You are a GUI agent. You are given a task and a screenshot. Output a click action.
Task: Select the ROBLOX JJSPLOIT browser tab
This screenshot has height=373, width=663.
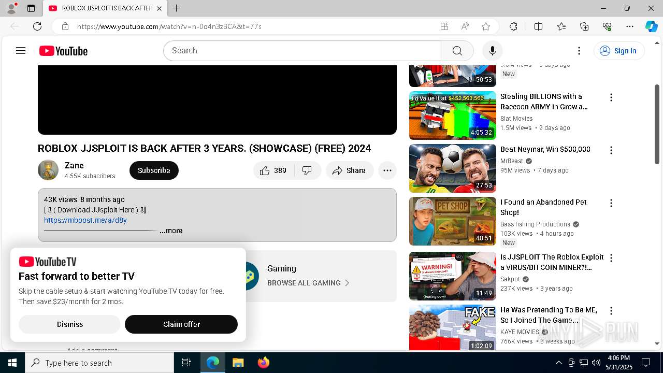tap(105, 8)
